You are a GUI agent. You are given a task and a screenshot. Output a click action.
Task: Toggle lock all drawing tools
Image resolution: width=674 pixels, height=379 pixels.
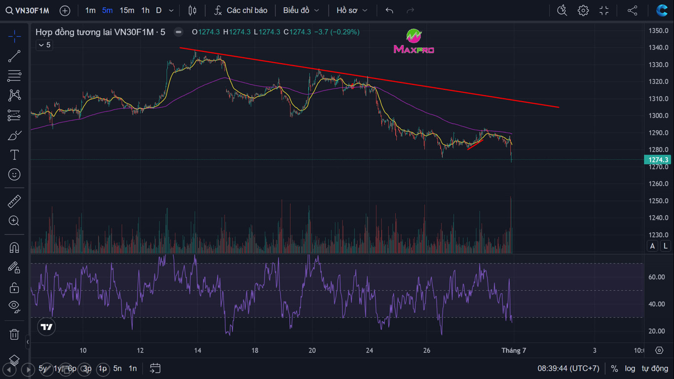click(x=14, y=287)
